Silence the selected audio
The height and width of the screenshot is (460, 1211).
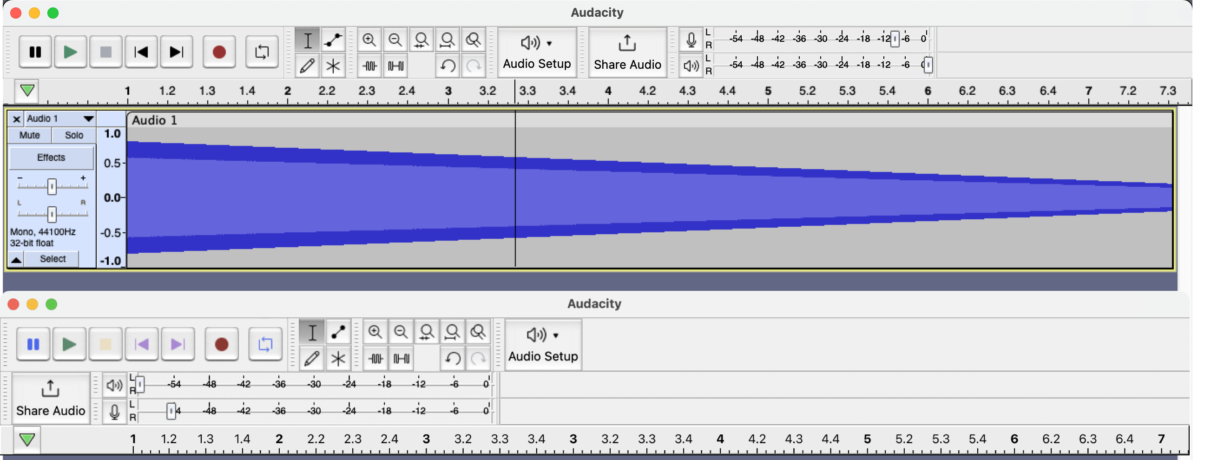395,66
